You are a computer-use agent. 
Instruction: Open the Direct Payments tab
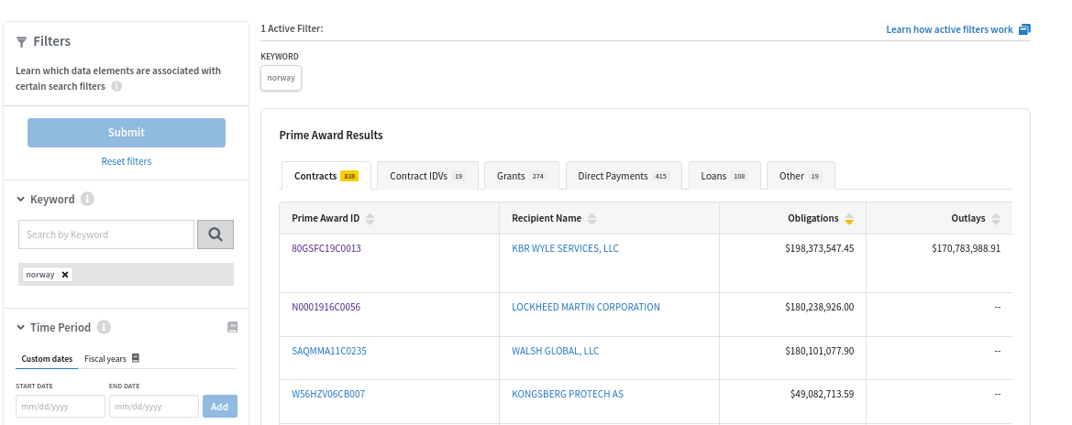point(623,176)
